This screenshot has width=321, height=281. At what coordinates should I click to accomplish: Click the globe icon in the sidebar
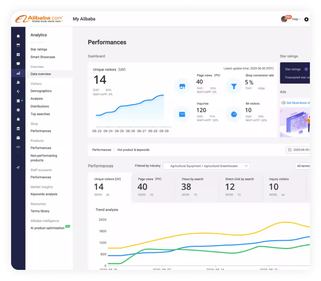point(18,110)
